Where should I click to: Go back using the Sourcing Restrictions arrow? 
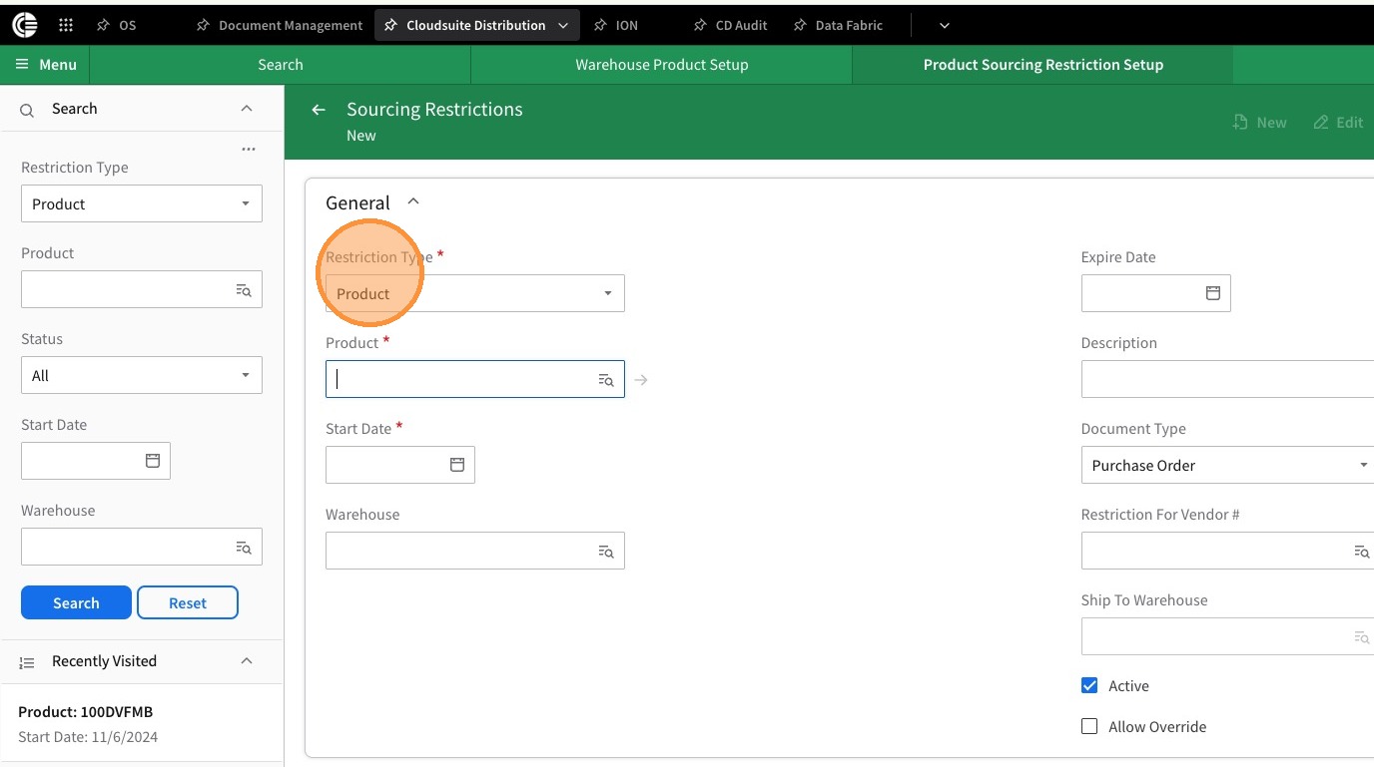[319, 110]
